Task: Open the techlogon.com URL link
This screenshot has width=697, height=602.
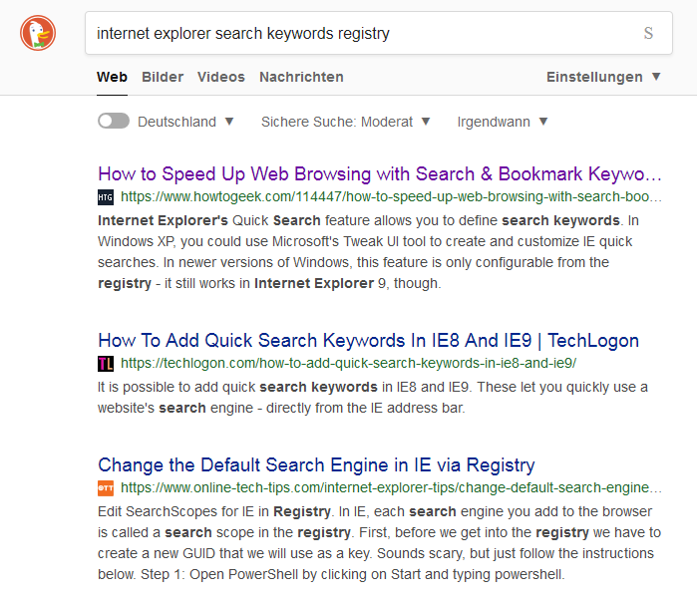Action: coord(349,364)
